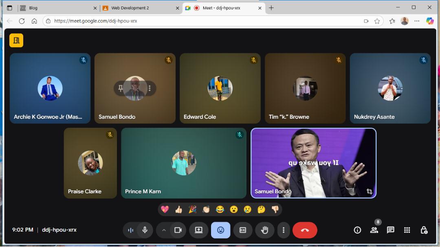Send the thumbs up reaction
This screenshot has width=440, height=247.
[x=178, y=210]
